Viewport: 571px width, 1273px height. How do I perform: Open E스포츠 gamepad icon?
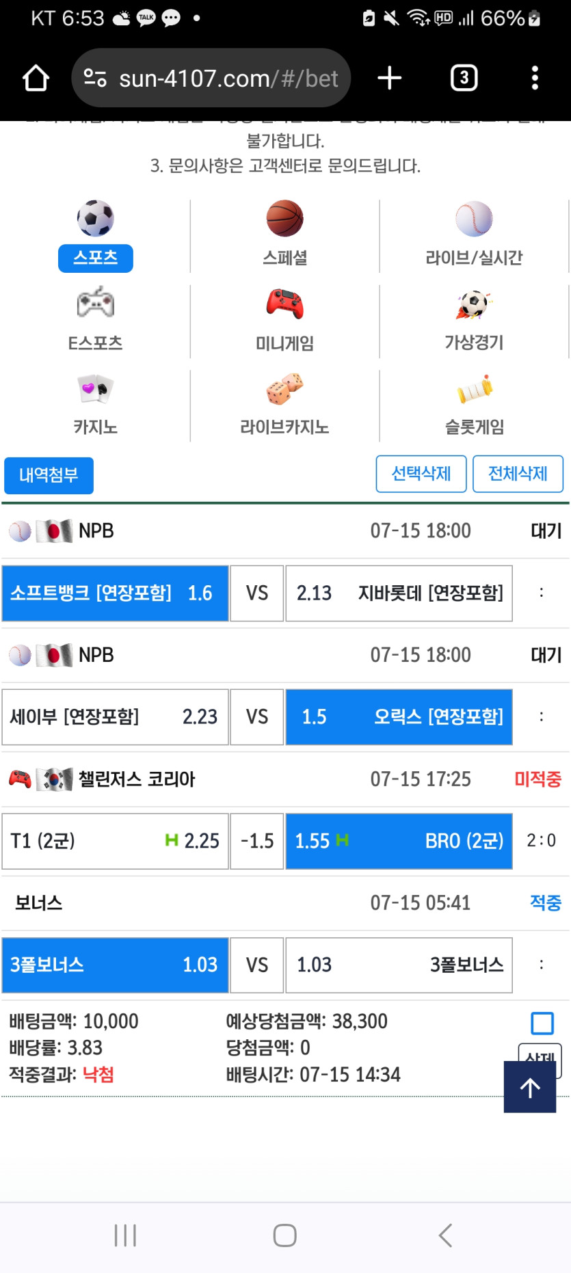click(96, 304)
